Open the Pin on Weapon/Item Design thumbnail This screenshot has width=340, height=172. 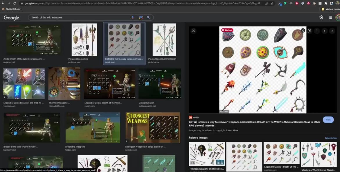tap(164, 40)
